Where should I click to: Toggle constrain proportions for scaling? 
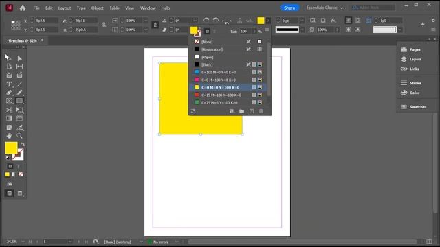(155, 25)
